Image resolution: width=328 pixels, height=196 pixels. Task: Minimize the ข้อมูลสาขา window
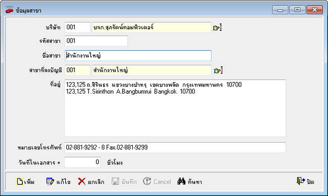pos(280,10)
